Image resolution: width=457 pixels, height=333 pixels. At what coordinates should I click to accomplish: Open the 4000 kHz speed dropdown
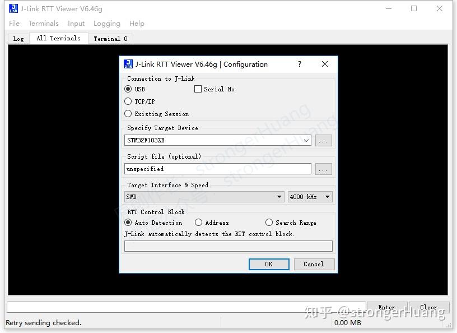point(327,196)
